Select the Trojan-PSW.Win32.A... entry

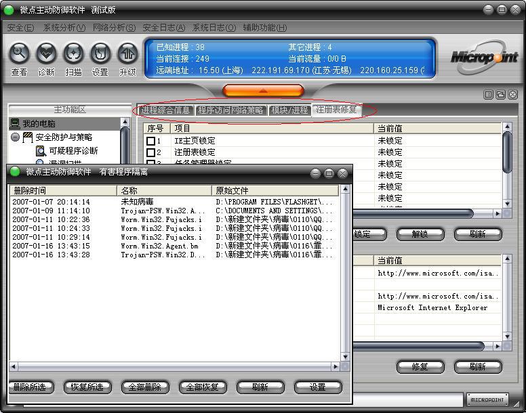174,211
